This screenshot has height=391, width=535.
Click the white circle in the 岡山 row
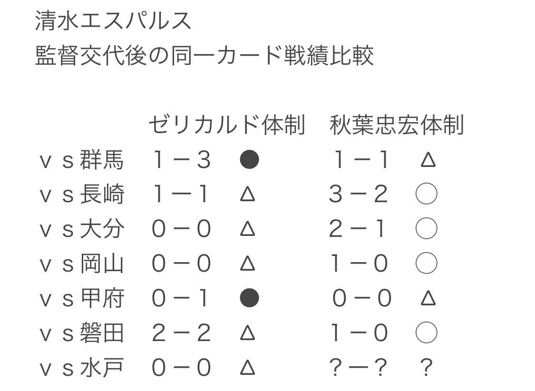[x=426, y=264]
